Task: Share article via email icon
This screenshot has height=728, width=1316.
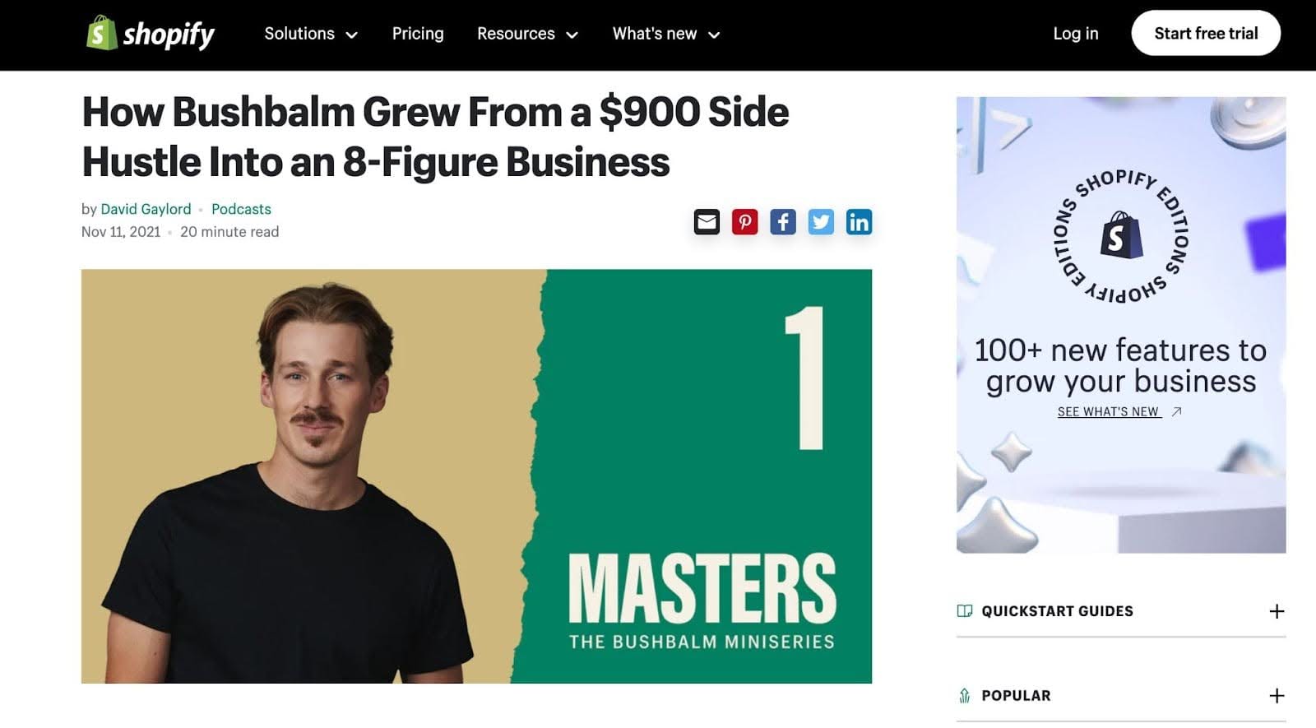Action: 707,222
